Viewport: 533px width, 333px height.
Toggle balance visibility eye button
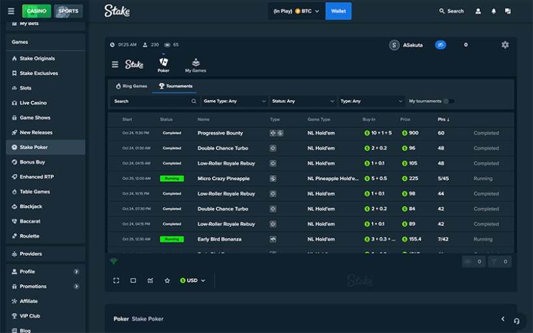[441, 45]
